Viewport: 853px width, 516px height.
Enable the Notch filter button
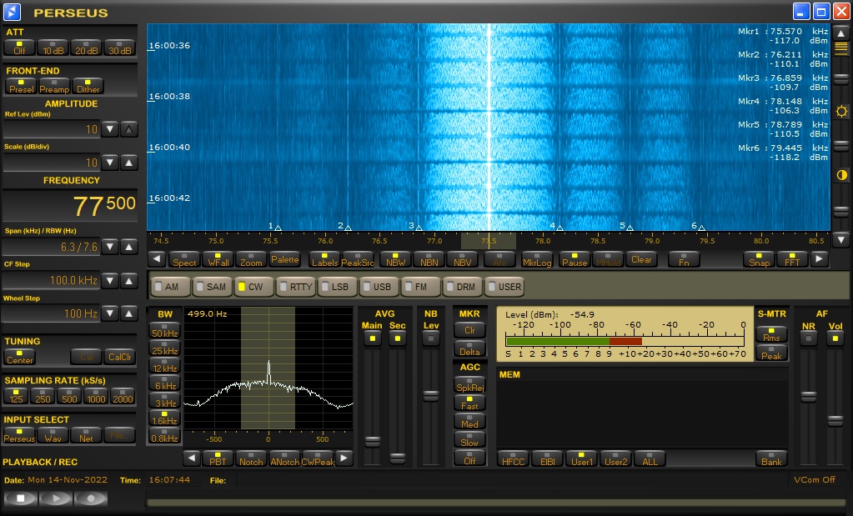click(x=251, y=459)
